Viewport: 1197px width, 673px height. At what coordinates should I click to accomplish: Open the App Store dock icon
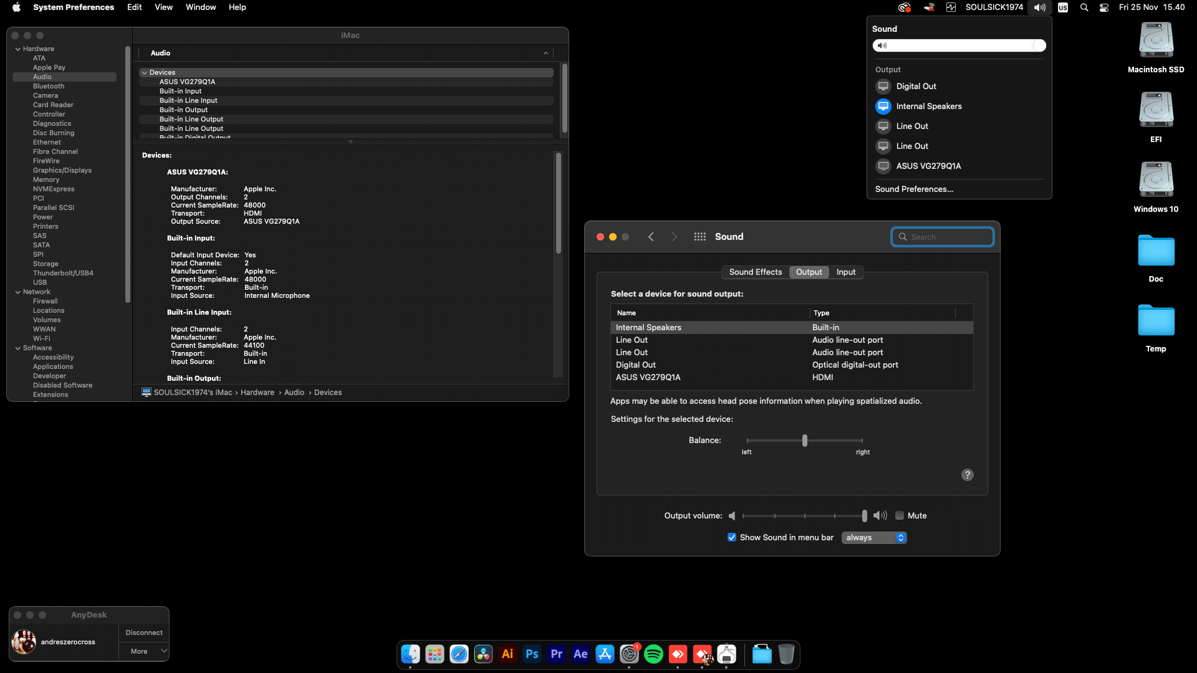tap(605, 654)
